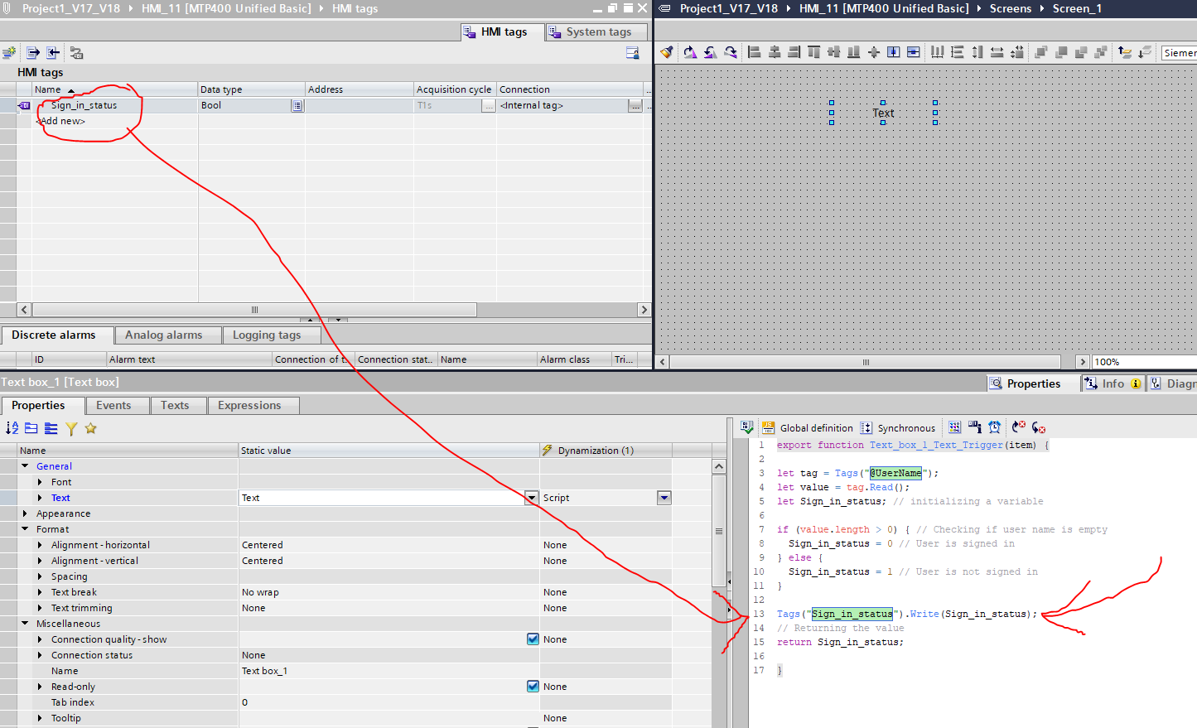Screen dimensions: 1197x728
Task: Click the Import tags icon
Action: coord(53,53)
